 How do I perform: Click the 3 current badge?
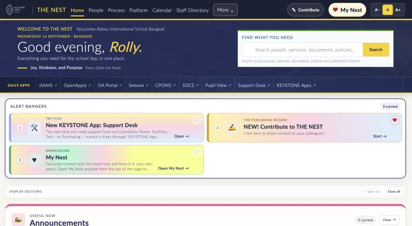390,107
